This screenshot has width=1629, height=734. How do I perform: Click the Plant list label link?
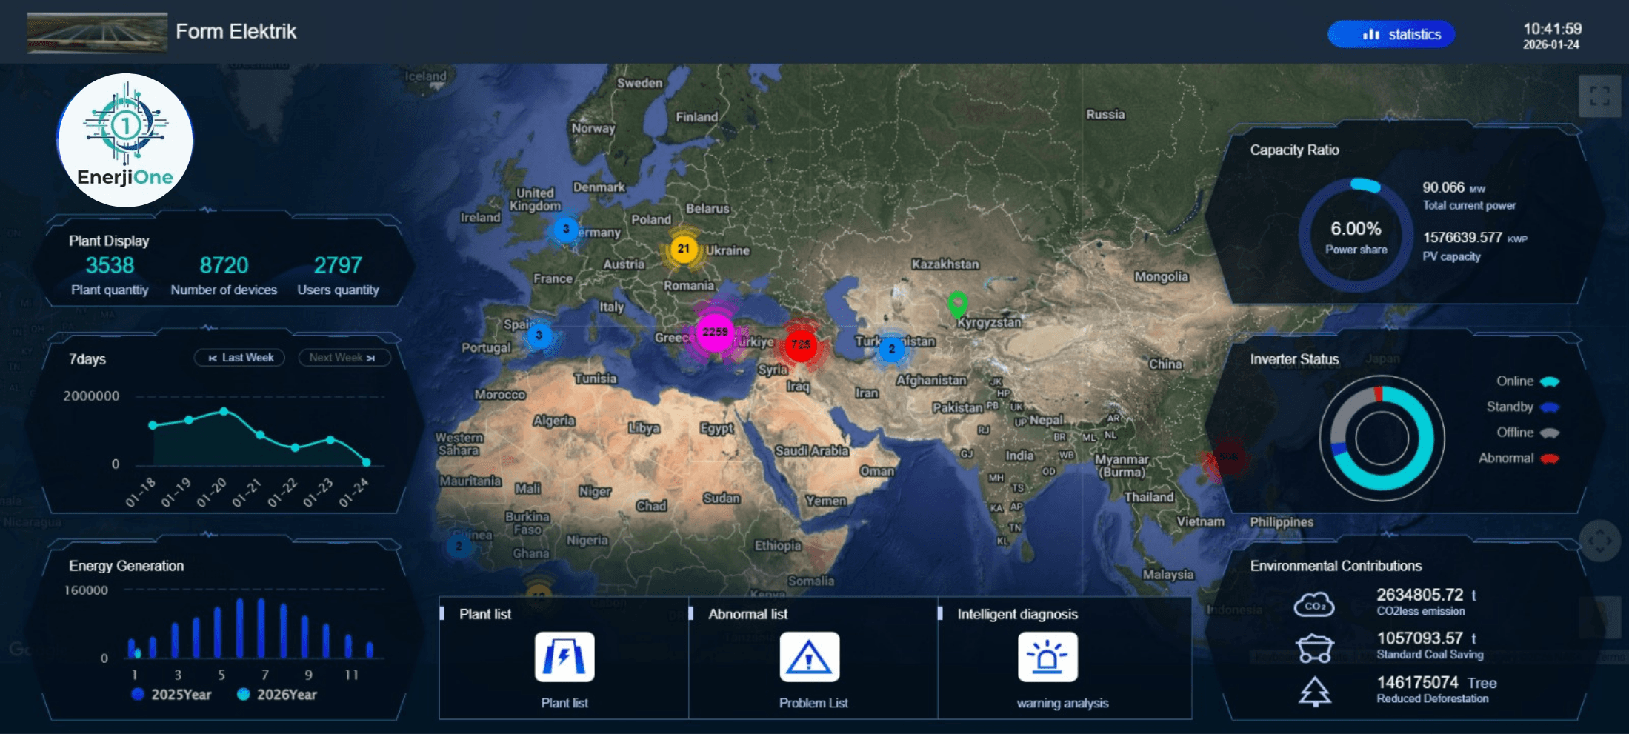[564, 703]
